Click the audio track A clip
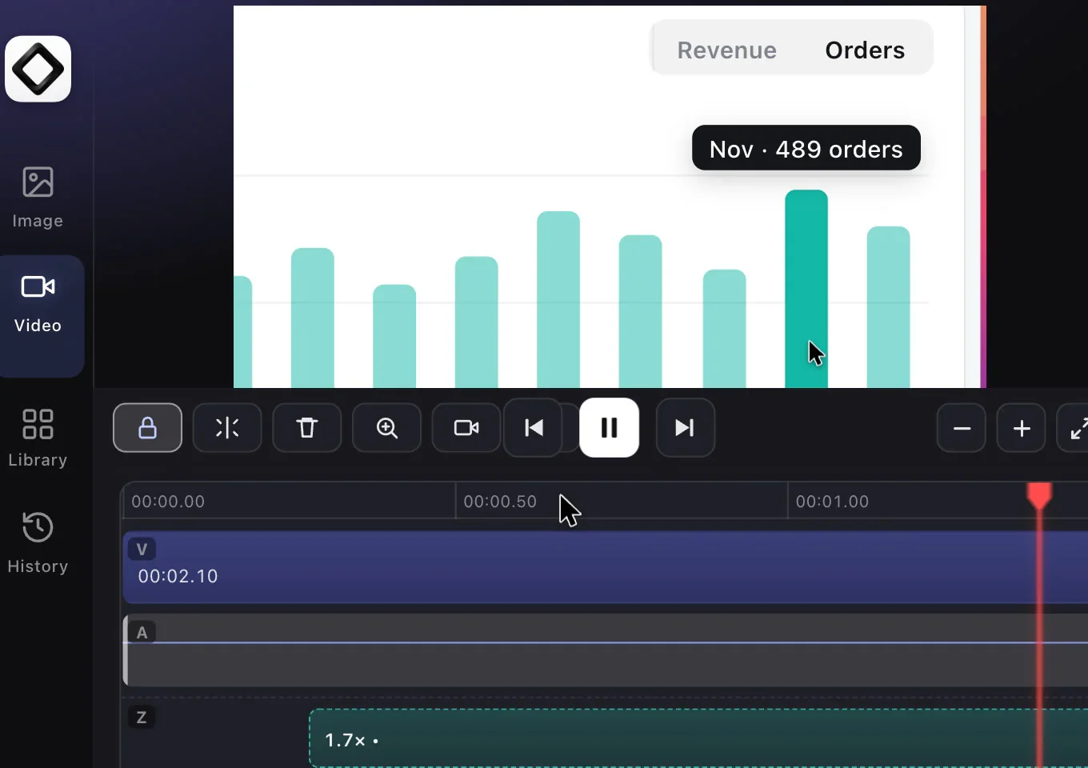Screen dimensions: 1088x768 click(605, 650)
